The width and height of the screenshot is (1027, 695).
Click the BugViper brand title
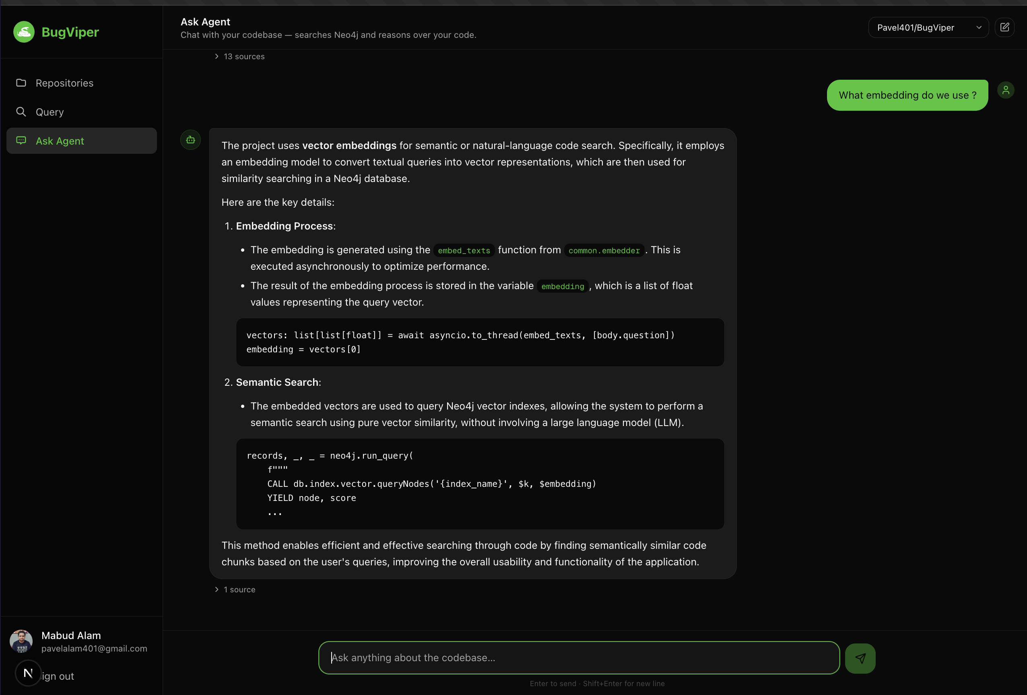coord(70,32)
